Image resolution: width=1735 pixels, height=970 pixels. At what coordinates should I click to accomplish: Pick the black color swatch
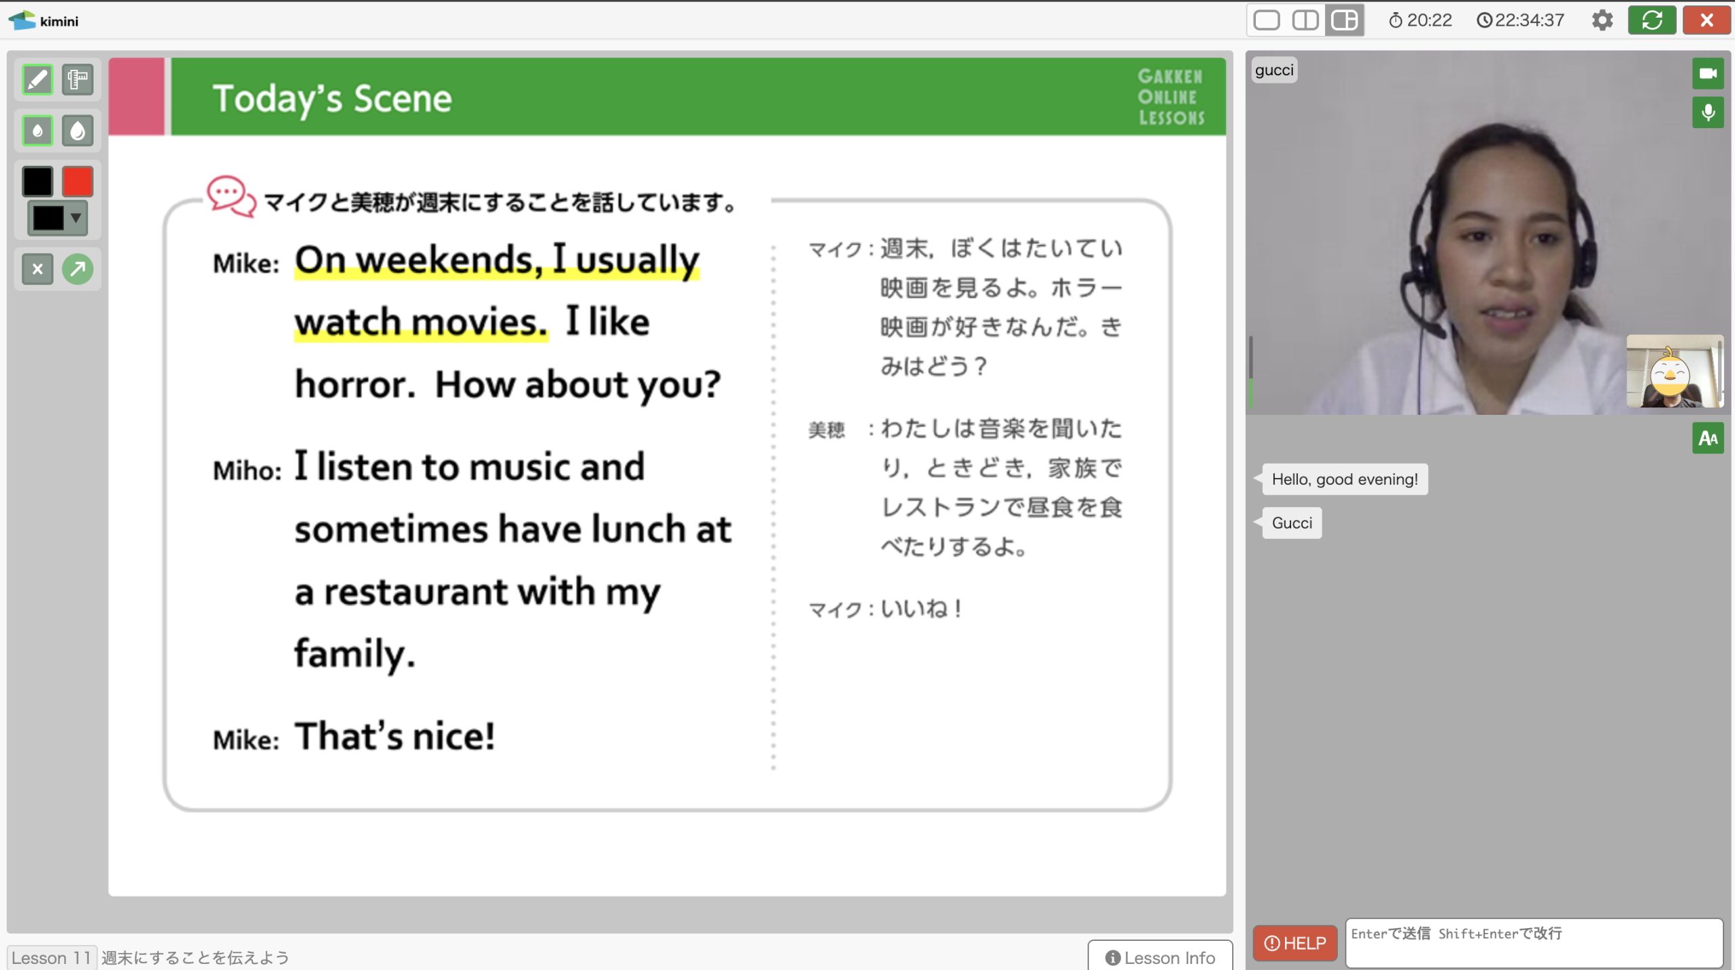coord(37,181)
